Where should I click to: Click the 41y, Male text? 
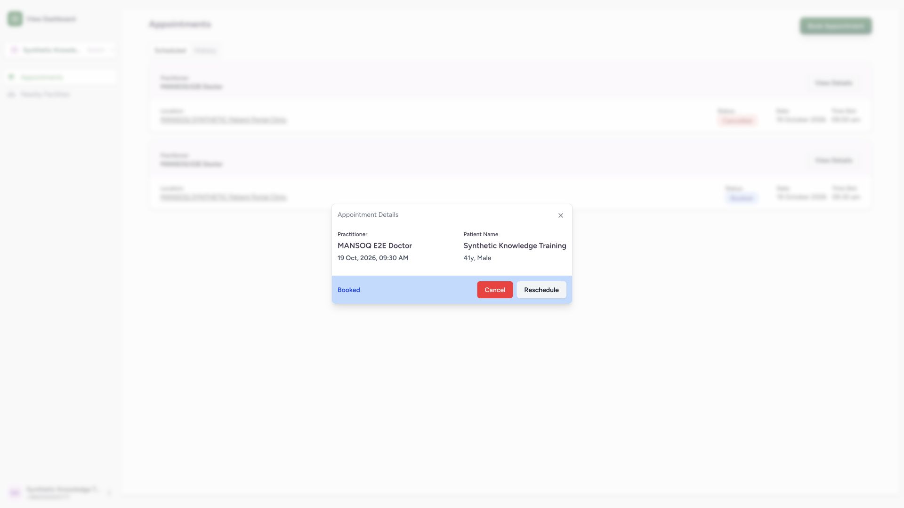tap(477, 258)
